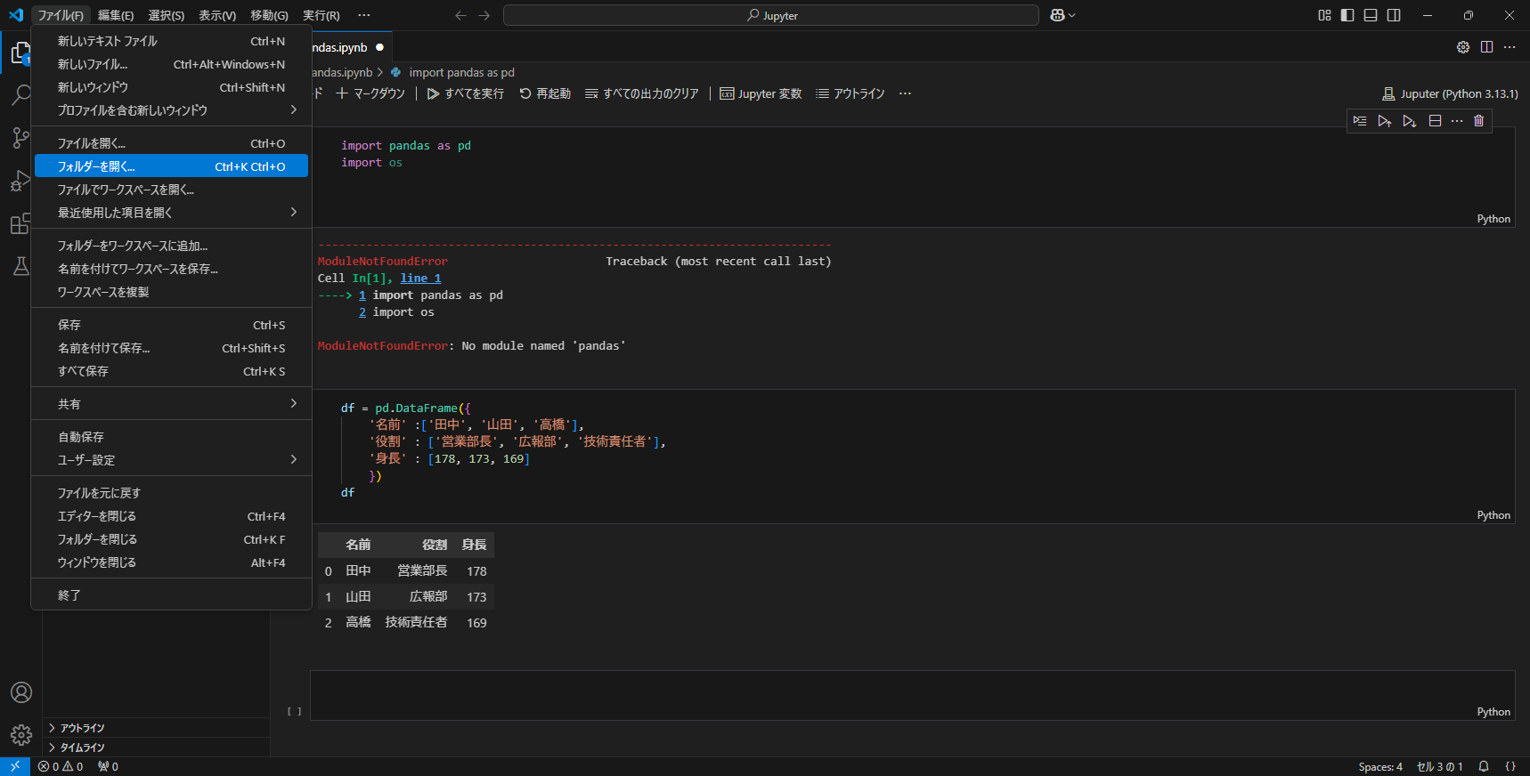Click the Split Cell icon in cell toolbar
1530x776 pixels.
(1435, 121)
